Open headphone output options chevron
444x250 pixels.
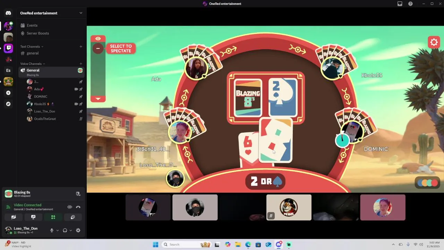[x=71, y=230]
